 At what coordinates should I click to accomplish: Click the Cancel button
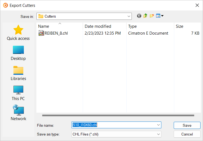[187, 134]
